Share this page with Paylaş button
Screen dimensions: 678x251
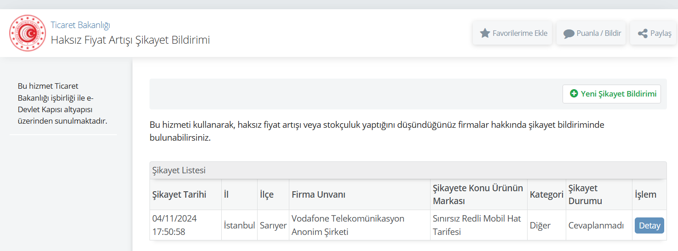coord(653,33)
